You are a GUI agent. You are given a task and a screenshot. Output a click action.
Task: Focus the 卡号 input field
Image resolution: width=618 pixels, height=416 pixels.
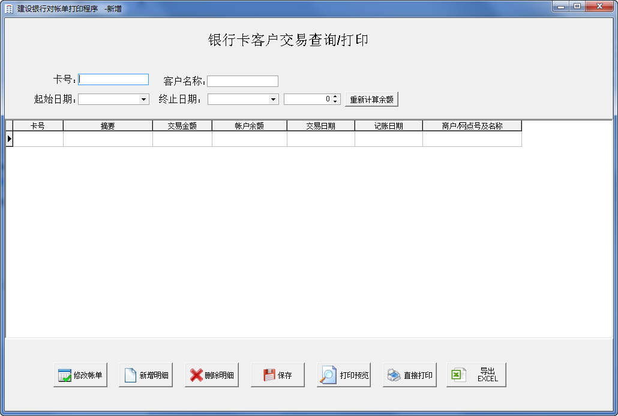point(113,80)
